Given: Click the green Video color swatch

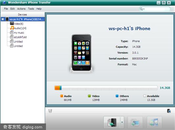Looking at the screenshot, I should point(89,96).
